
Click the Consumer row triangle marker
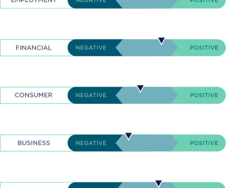pos(140,88)
